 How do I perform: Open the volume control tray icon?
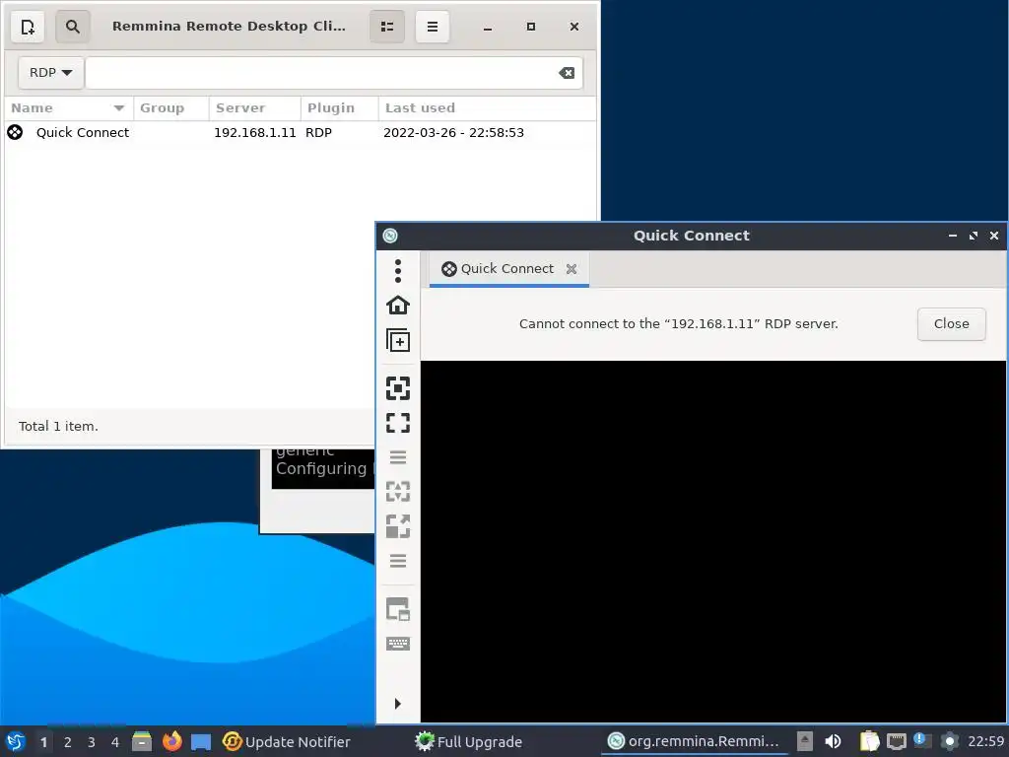click(833, 741)
